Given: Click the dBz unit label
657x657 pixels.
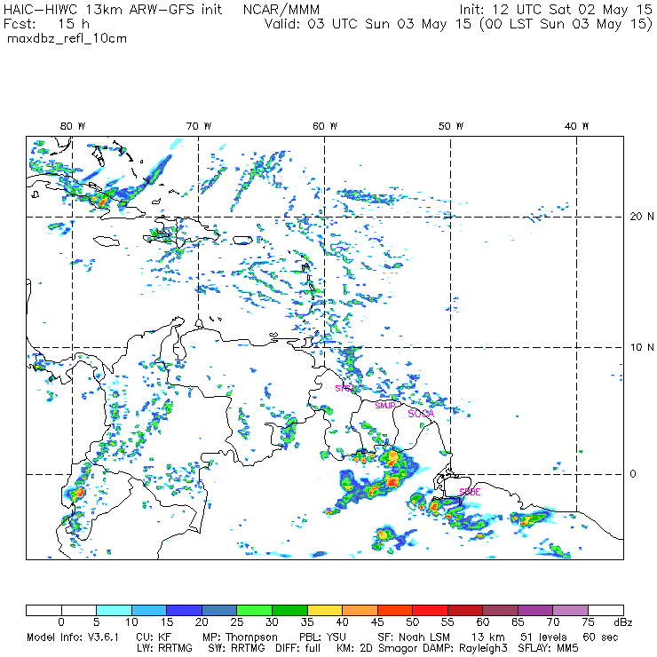Looking at the screenshot, I should 623,622.
